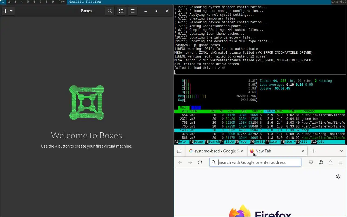Click the Firefox back arrow

pyautogui.click(x=180, y=162)
